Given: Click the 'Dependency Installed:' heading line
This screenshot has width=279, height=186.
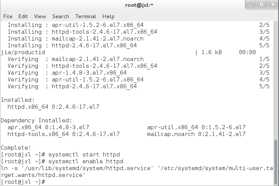Looking at the screenshot, I should (37, 120).
